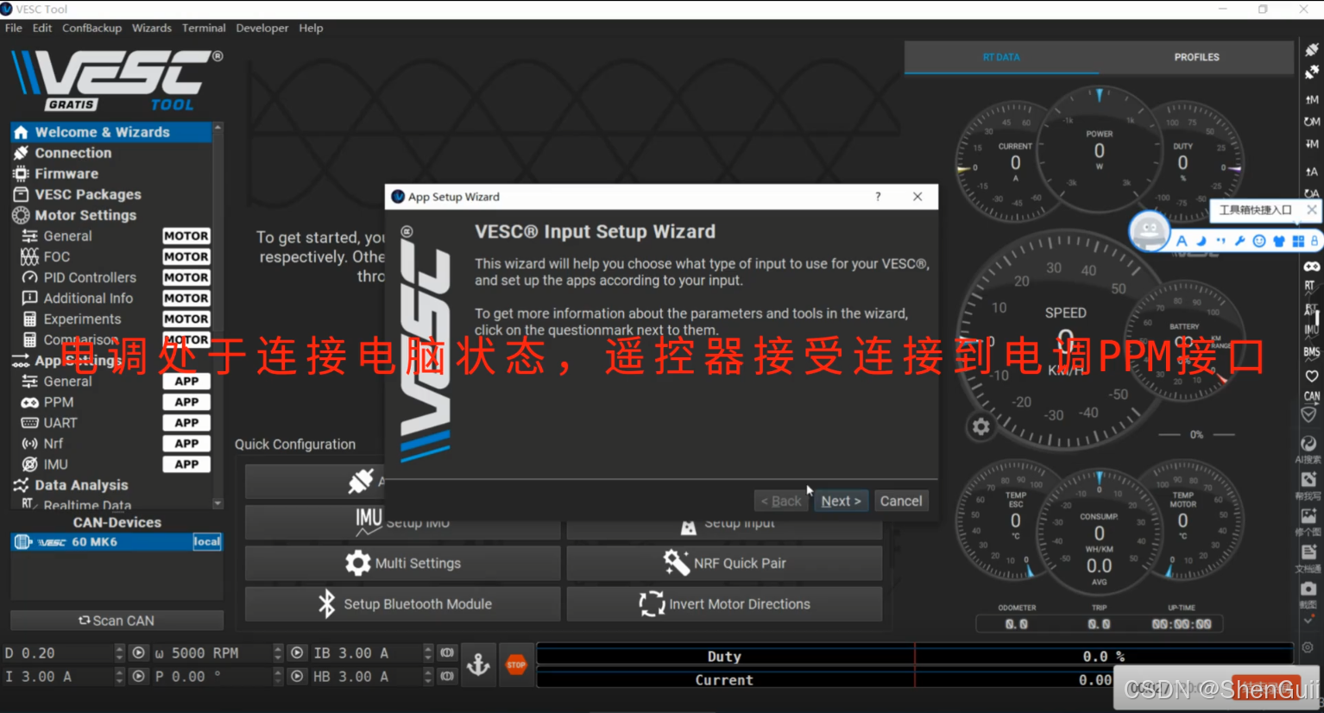
Task: Open the Wizards menu
Action: pos(152,28)
